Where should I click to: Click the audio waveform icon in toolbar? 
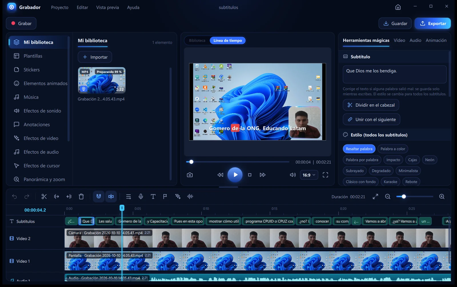point(190,196)
